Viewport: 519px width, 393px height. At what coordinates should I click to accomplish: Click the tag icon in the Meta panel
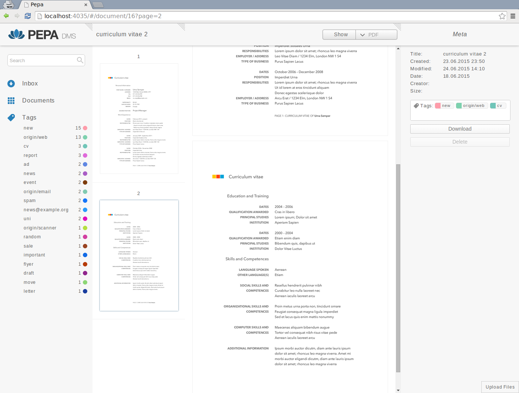(416, 105)
